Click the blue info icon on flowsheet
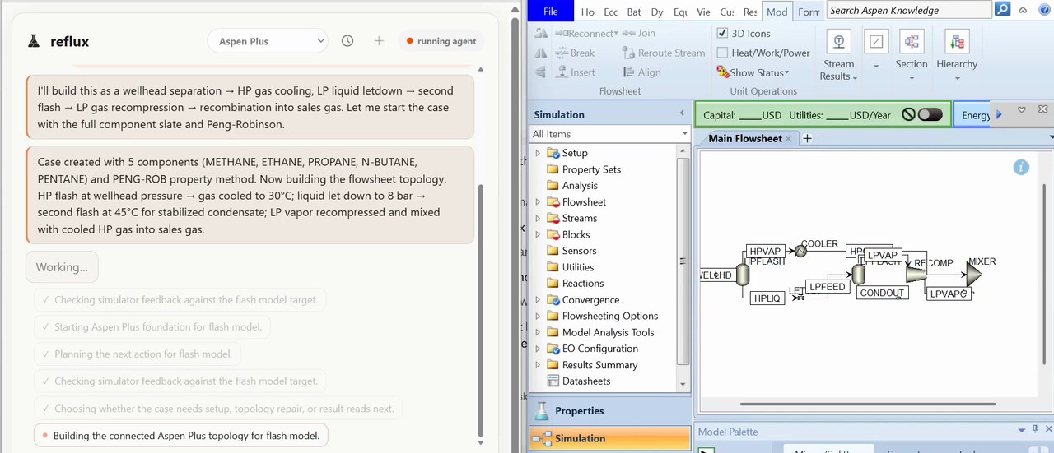The height and width of the screenshot is (453, 1054). (1021, 167)
